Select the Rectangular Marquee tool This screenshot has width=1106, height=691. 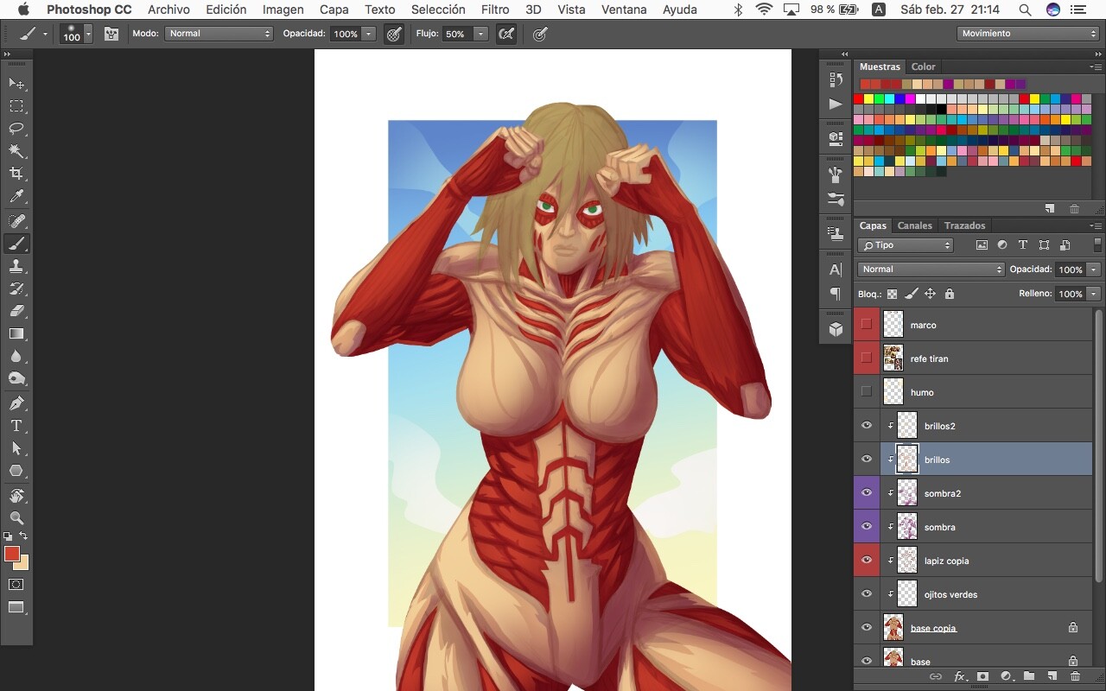[x=16, y=106]
